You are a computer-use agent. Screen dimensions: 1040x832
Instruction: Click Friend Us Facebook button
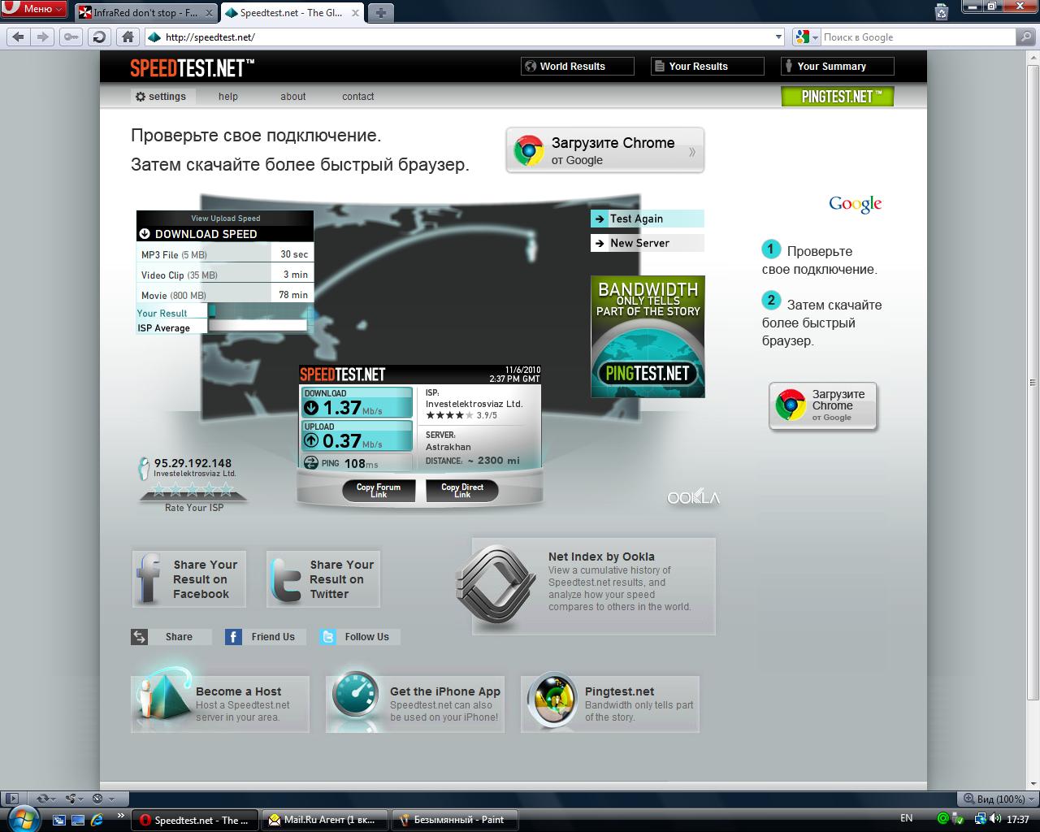(266, 637)
